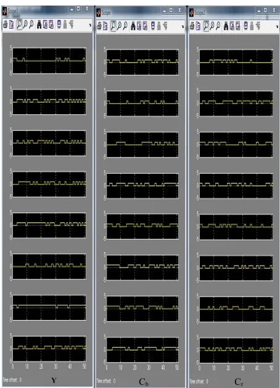Viewport: 280px width, 388px height.
Task: Click the top plot axes in Scope1
Action: point(49,61)
